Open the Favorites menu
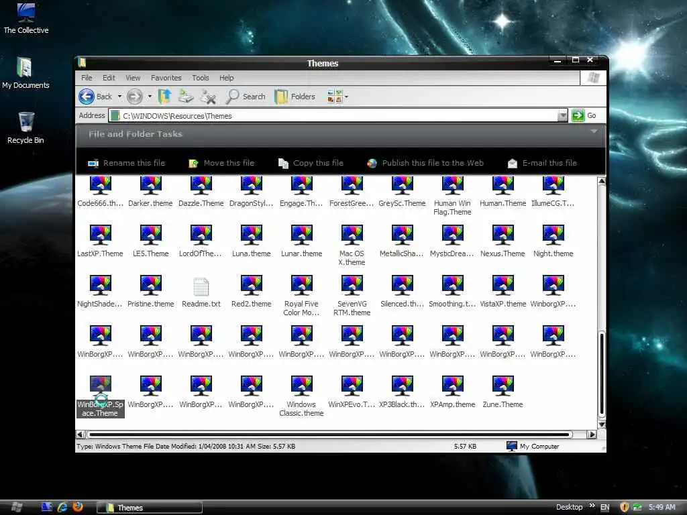 coord(166,78)
